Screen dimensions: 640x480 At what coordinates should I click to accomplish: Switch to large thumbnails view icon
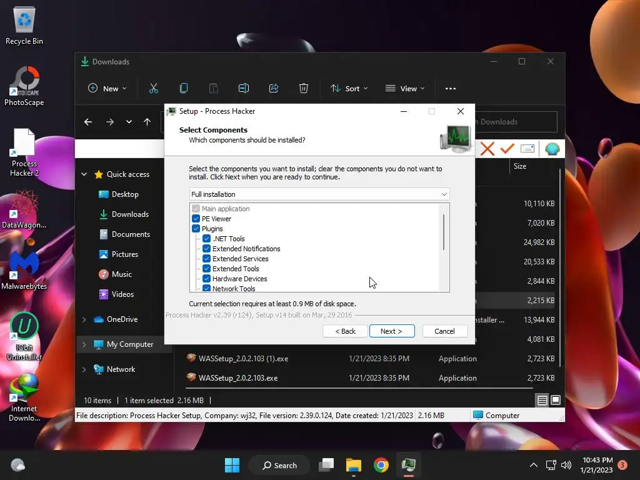pyautogui.click(x=556, y=401)
